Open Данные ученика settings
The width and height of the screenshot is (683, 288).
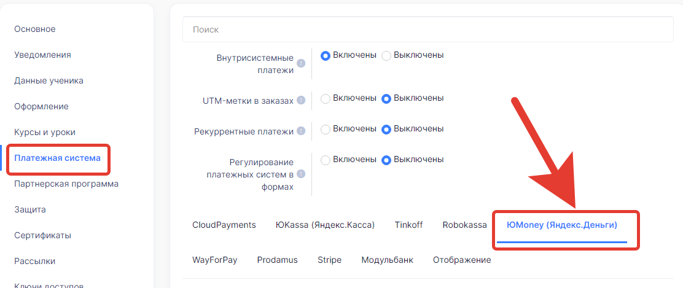point(49,80)
